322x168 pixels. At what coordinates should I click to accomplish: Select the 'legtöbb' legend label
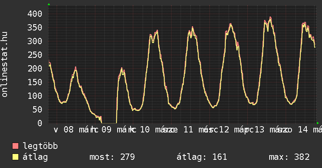coord(40,146)
